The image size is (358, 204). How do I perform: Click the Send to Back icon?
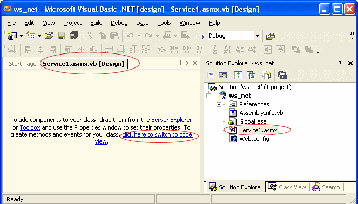point(308,50)
